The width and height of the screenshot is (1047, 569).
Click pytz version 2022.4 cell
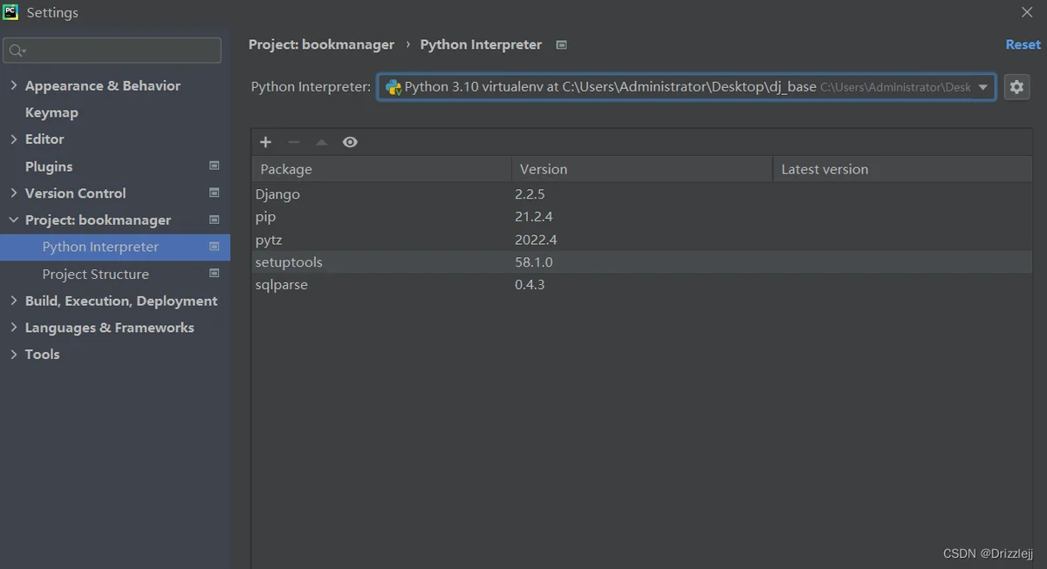coord(536,240)
